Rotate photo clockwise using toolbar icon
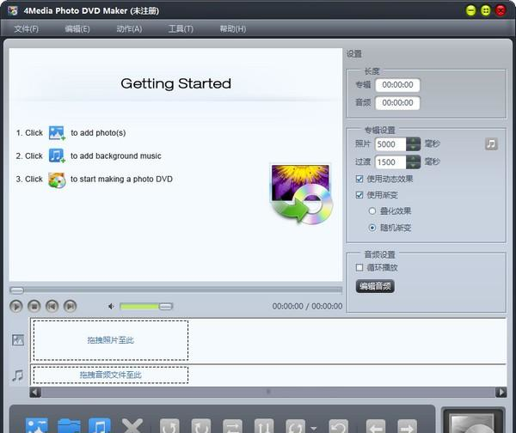The width and height of the screenshot is (516, 433). point(201,426)
